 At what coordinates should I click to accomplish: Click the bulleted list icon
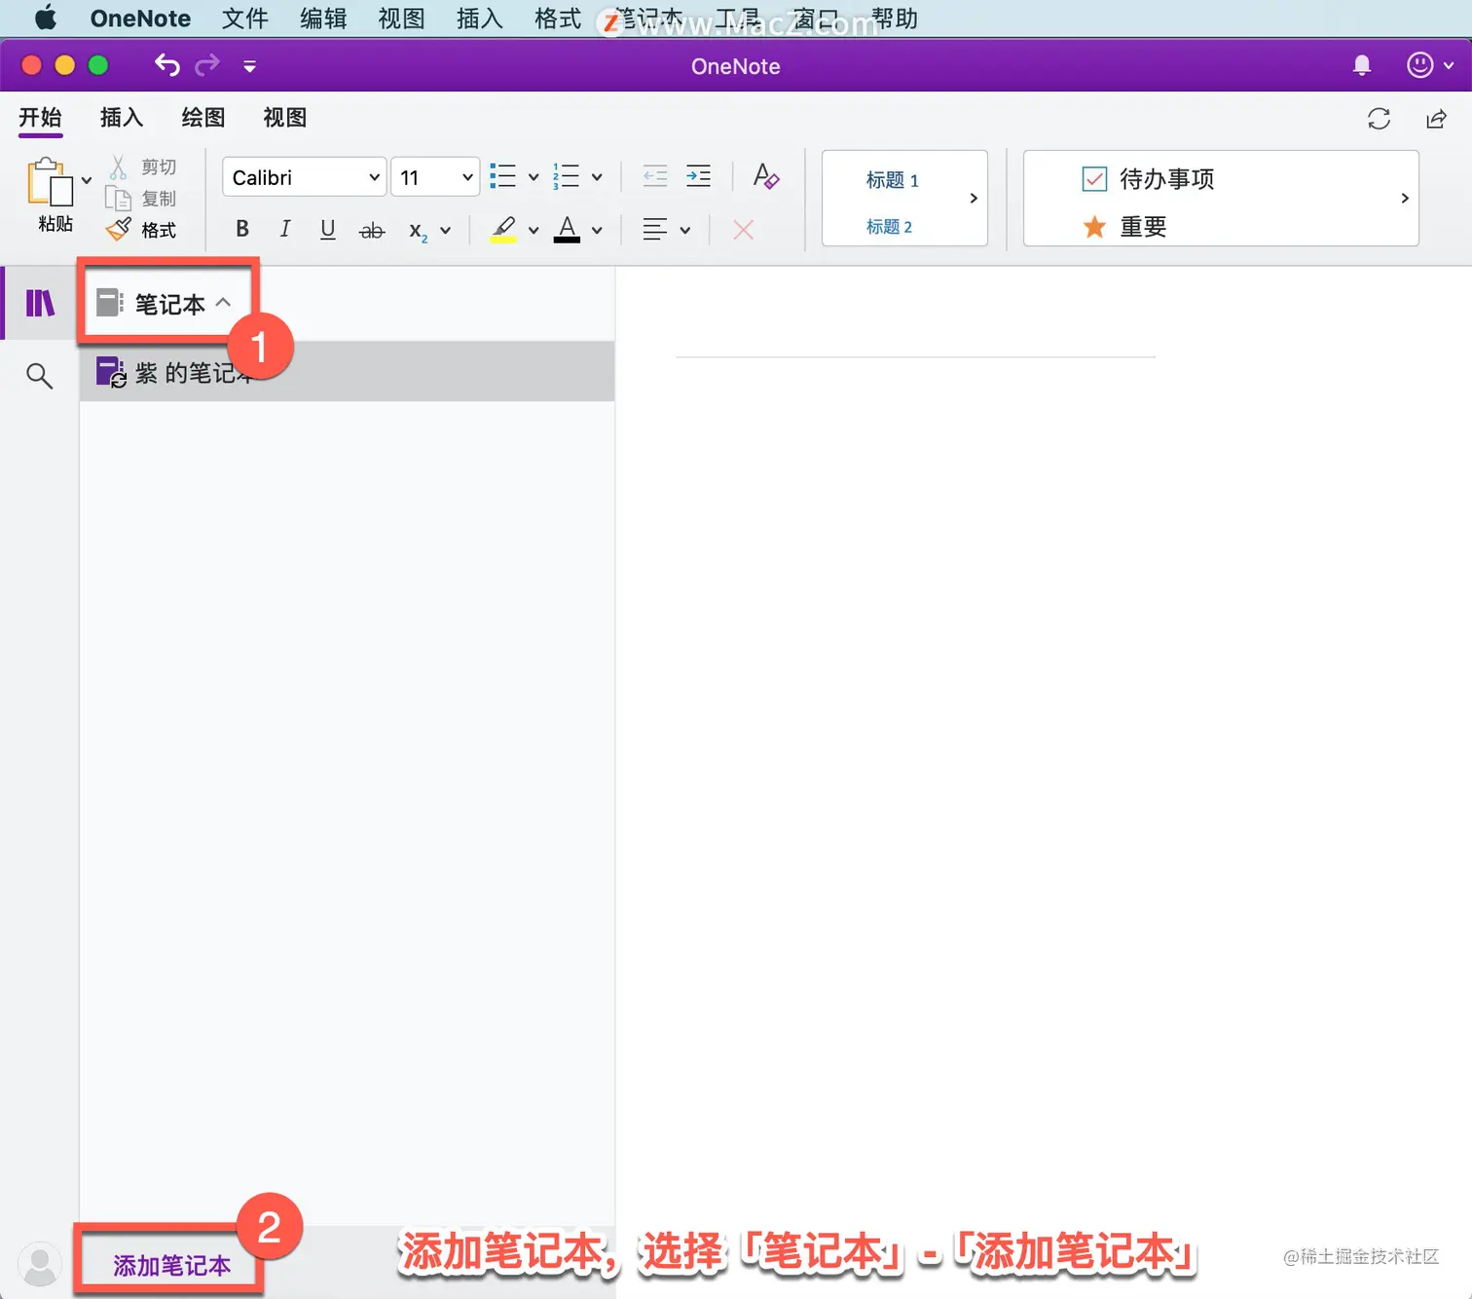tap(503, 176)
